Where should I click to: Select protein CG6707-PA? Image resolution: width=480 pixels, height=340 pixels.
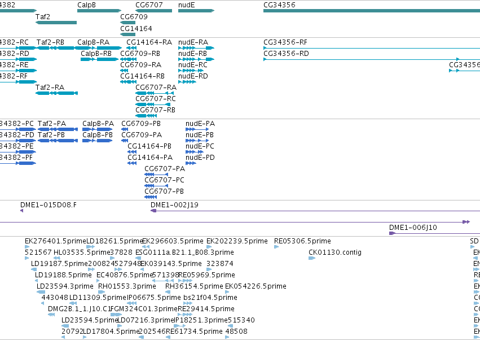(156, 175)
